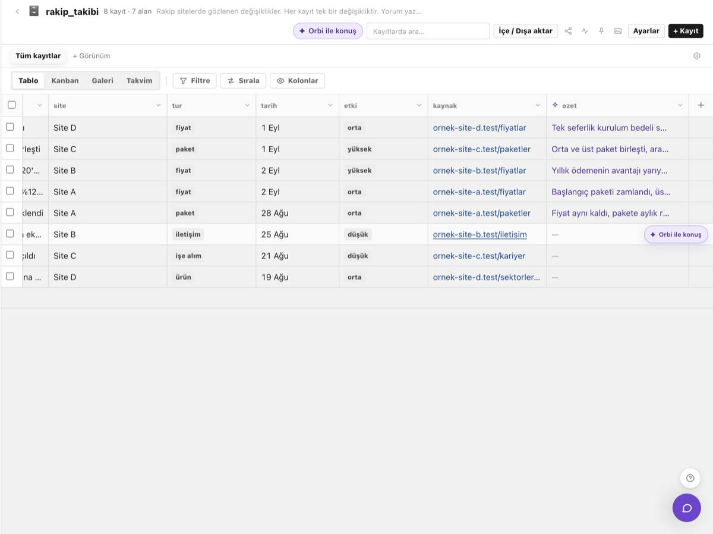Open view settings gear icon
Screen dimensions: 713x534
pyautogui.click(x=697, y=56)
